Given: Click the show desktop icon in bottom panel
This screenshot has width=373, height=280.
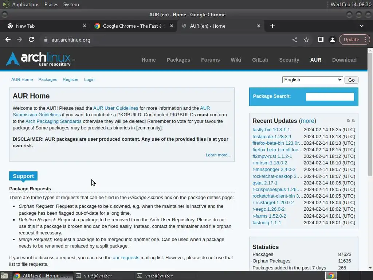Looking at the screenshot, I should click(x=4, y=276).
